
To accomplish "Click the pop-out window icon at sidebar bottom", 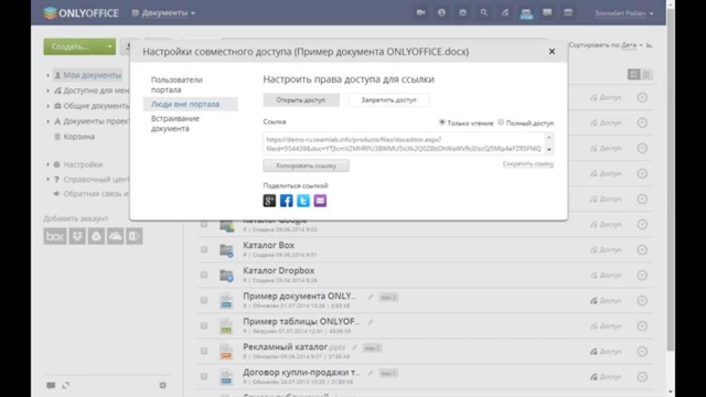I will 66,385.
